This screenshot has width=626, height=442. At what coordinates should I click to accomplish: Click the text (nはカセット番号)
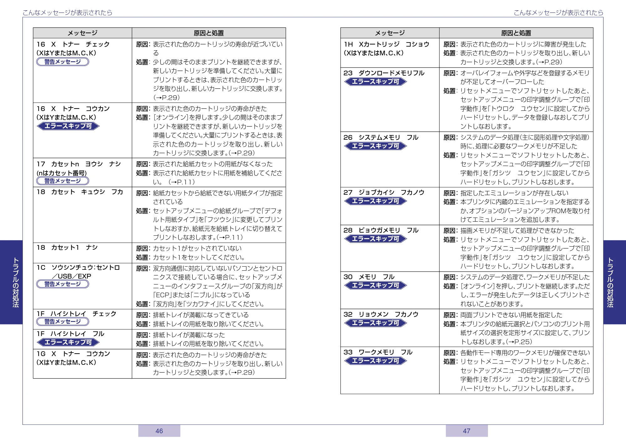click(62, 173)
